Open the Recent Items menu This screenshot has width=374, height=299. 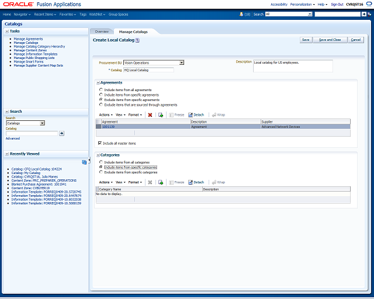pos(45,15)
